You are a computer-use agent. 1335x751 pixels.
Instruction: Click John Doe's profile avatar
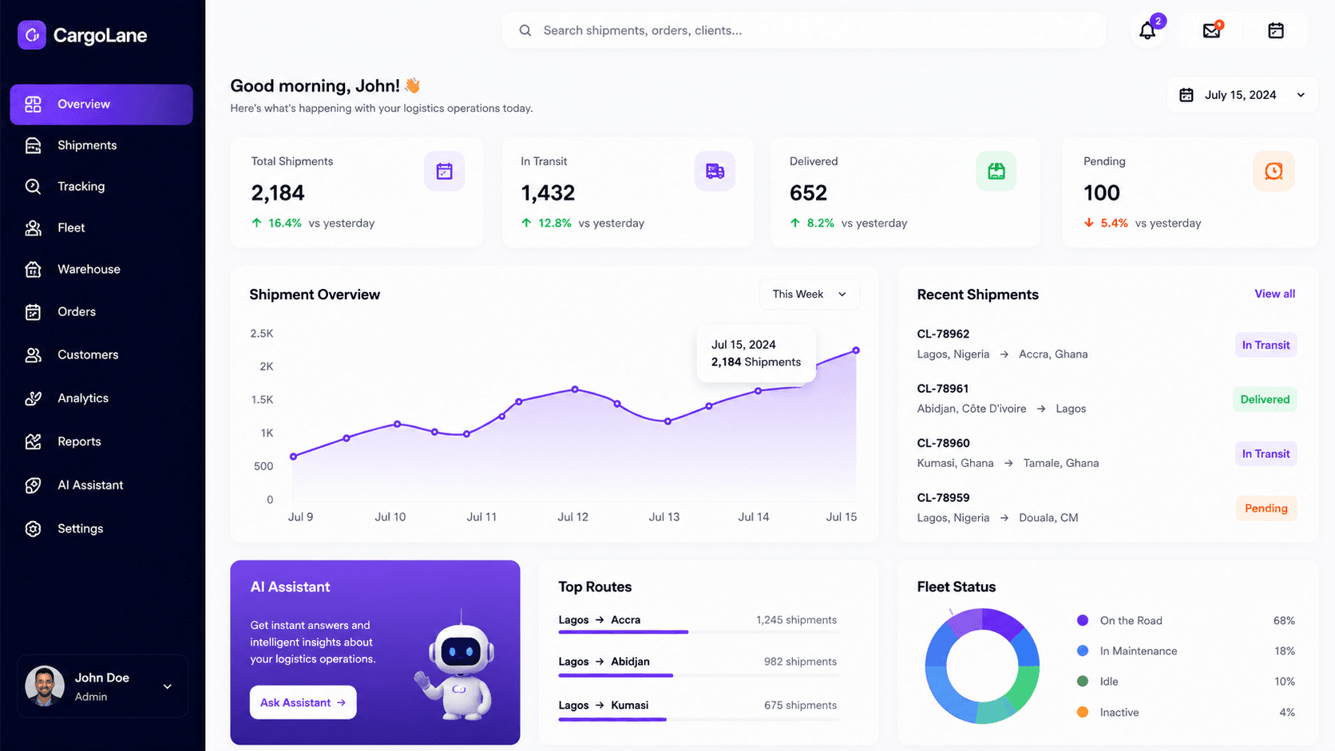[45, 686]
